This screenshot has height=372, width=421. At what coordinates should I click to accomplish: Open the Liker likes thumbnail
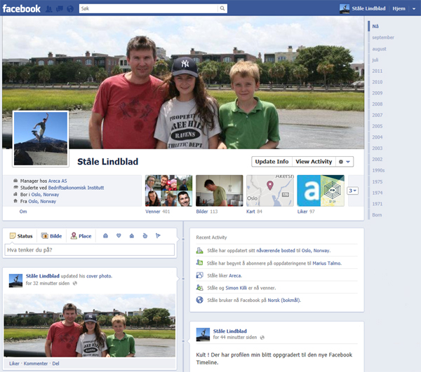pos(321,191)
